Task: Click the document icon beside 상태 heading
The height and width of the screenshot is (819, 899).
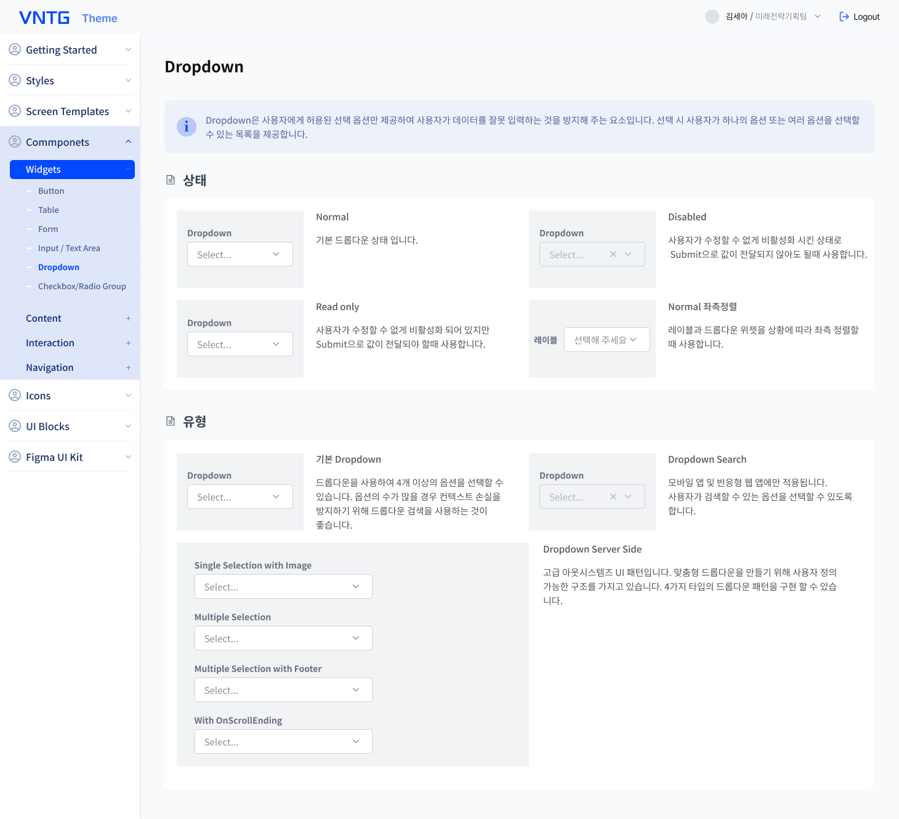Action: tap(171, 180)
